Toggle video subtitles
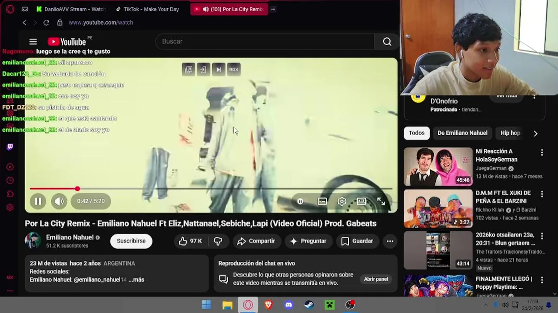The width and height of the screenshot is (558, 313). [322, 201]
